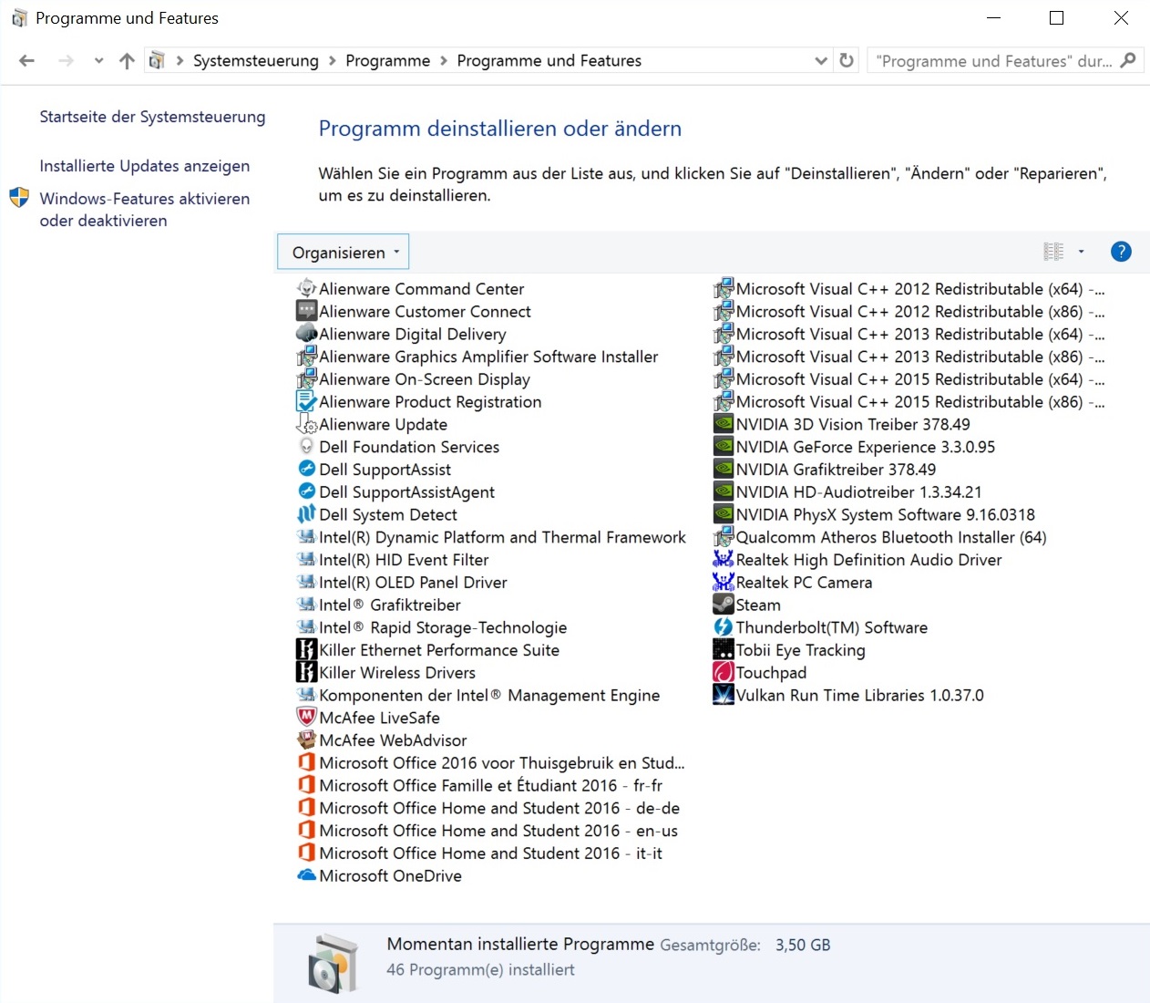The image size is (1150, 1003).
Task: Click the Intel(R) HID Event Filter icon
Action: [307, 559]
